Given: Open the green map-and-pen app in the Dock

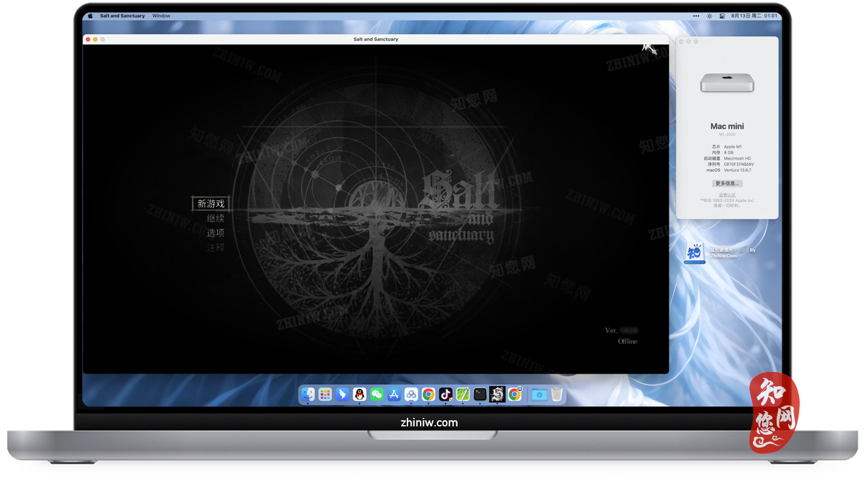Looking at the screenshot, I should (462, 394).
